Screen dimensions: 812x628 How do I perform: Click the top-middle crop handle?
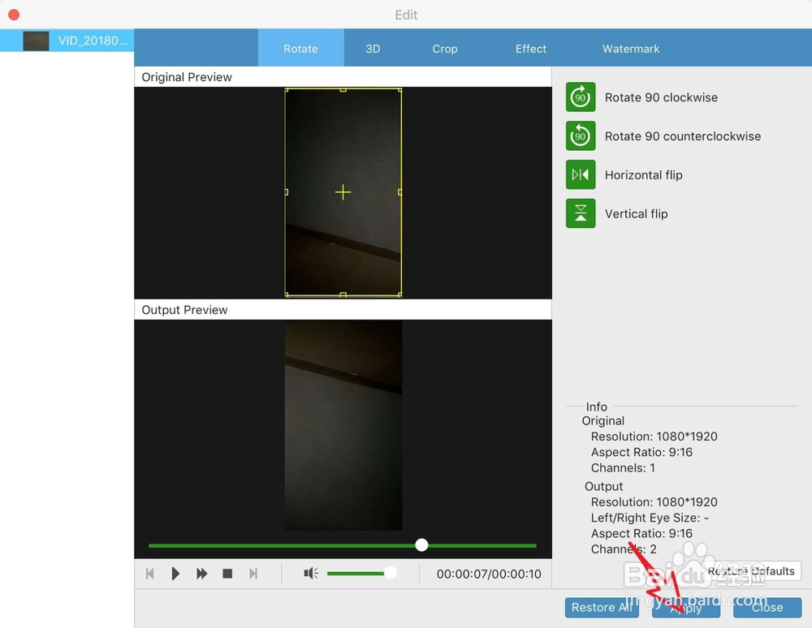pyautogui.click(x=343, y=90)
